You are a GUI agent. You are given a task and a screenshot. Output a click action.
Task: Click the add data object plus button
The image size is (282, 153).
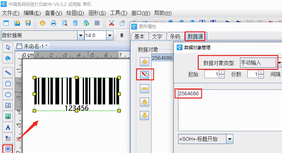[x=144, y=61]
